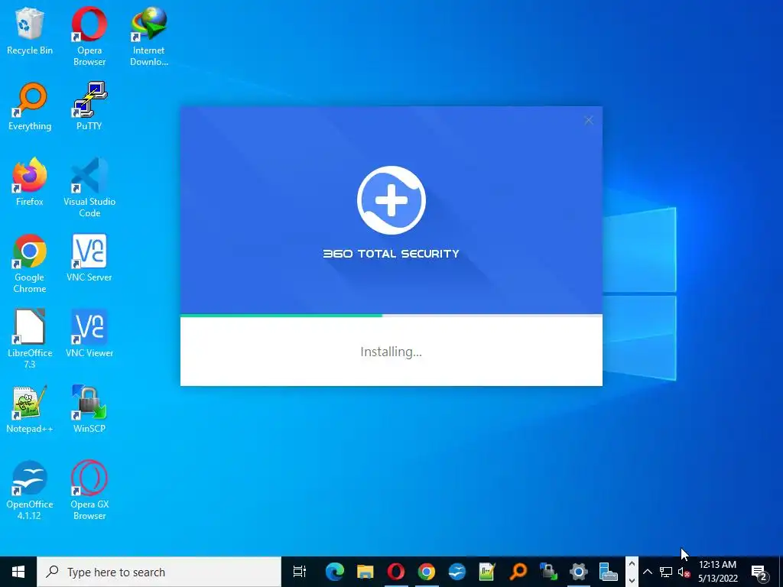Select the Recycle Bin desktop icon
Image resolution: width=783 pixels, height=587 pixels.
click(30, 31)
